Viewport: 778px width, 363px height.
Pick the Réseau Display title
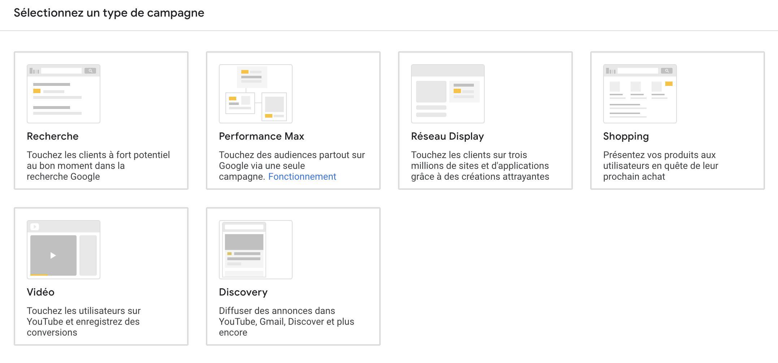[x=447, y=136]
